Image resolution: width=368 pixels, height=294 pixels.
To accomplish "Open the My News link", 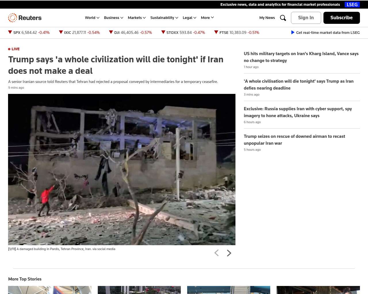I will coord(267,18).
